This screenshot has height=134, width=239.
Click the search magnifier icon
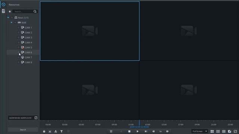35,12
